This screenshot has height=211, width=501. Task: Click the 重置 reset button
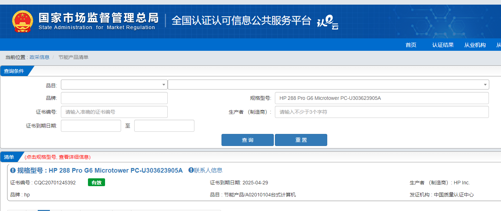(301, 140)
